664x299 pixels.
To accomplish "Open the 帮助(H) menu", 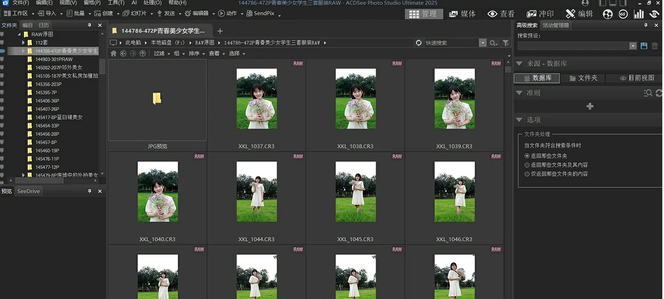I will point(177,3).
